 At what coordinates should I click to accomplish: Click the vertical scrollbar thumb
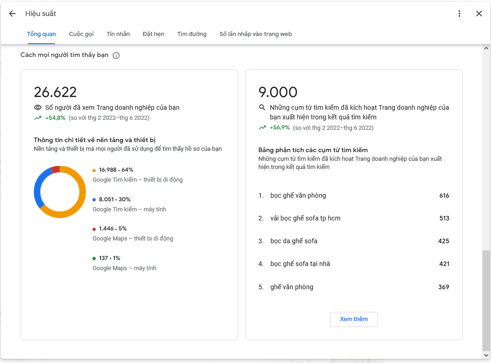(486, 301)
